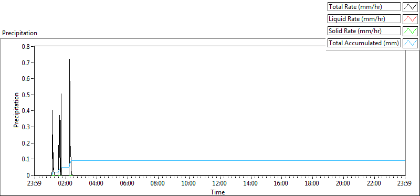Click the Total Accumulated blue line icon
The width and height of the screenshot is (420, 196).
(410, 43)
